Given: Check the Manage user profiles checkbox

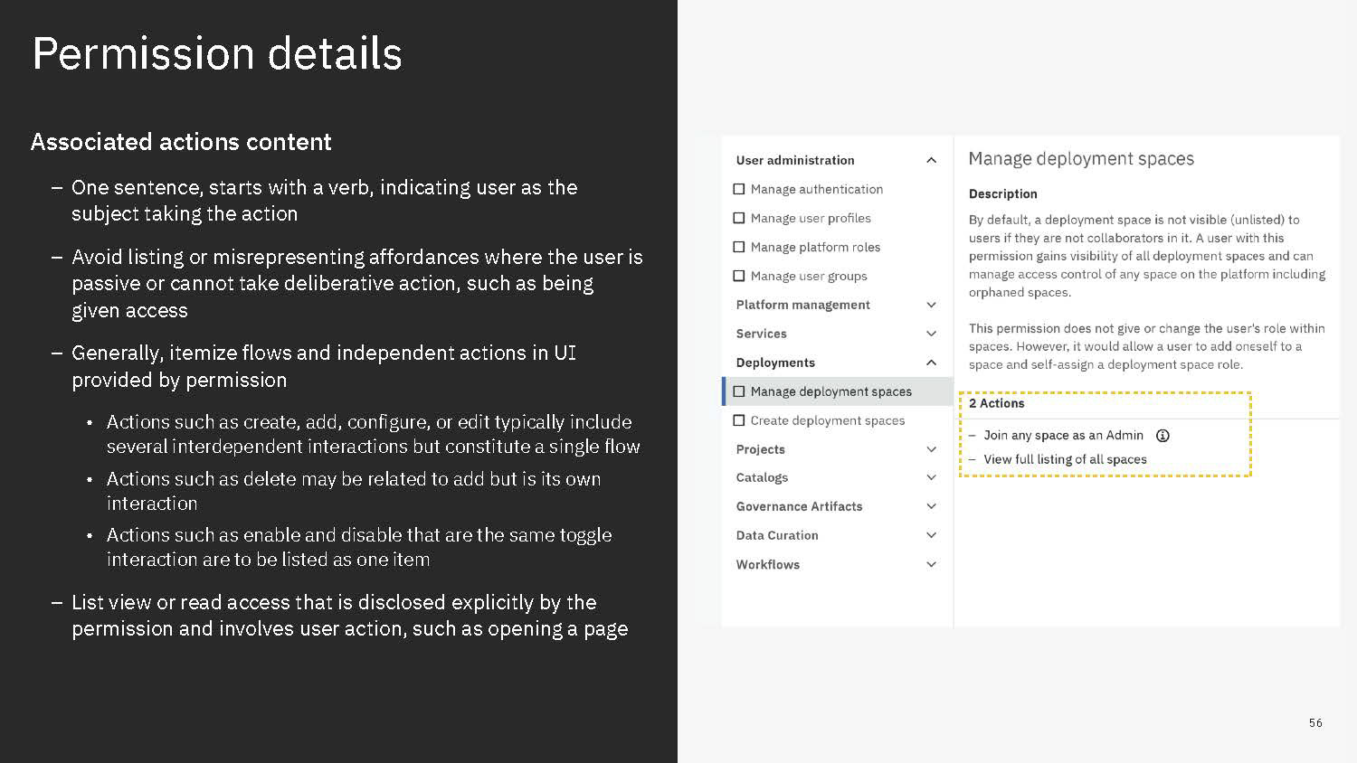Looking at the screenshot, I should [739, 218].
